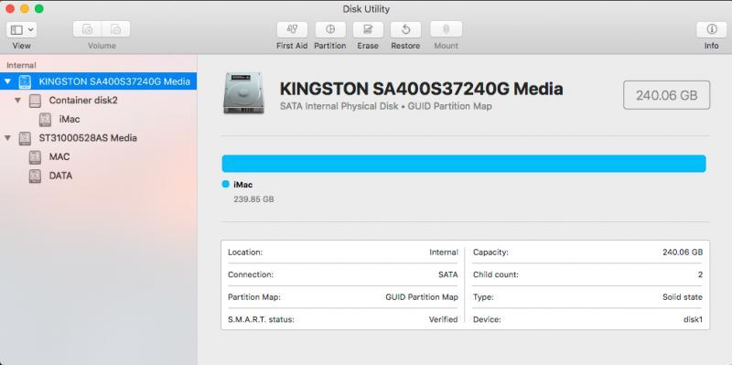Image resolution: width=732 pixels, height=365 pixels.
Task: Click the child count value '2'
Action: (700, 275)
